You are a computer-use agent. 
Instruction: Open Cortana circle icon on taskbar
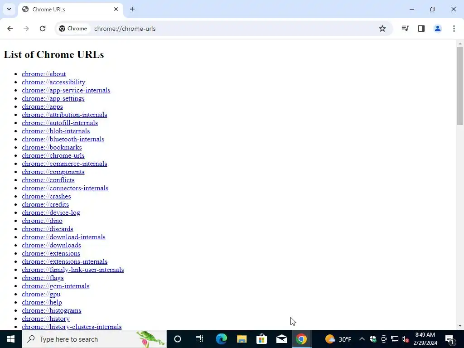coord(178,339)
